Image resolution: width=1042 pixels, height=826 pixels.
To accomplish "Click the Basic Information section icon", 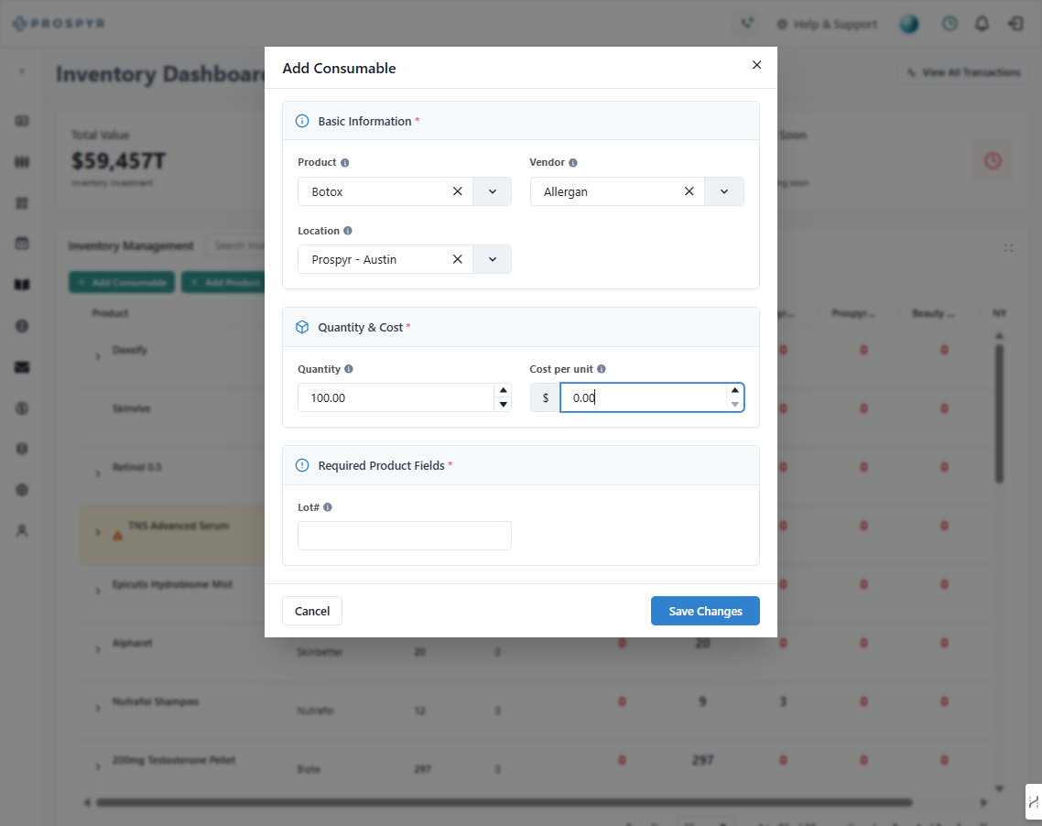I will coord(302,121).
